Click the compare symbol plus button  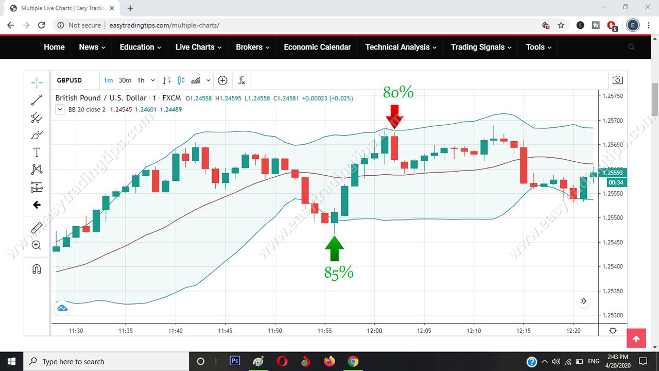tap(222, 80)
